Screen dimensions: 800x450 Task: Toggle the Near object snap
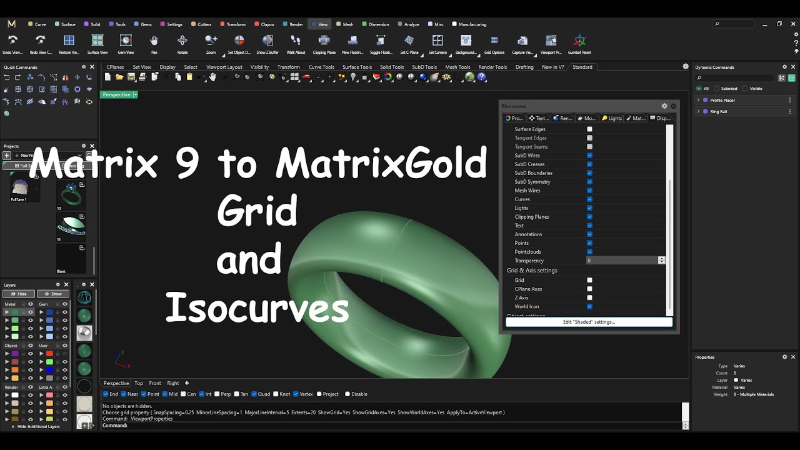124,394
